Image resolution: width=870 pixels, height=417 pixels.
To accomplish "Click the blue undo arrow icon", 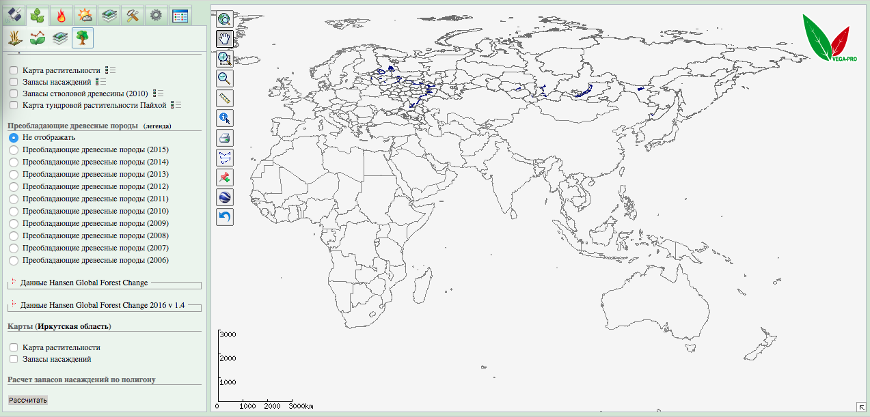I will click(225, 217).
